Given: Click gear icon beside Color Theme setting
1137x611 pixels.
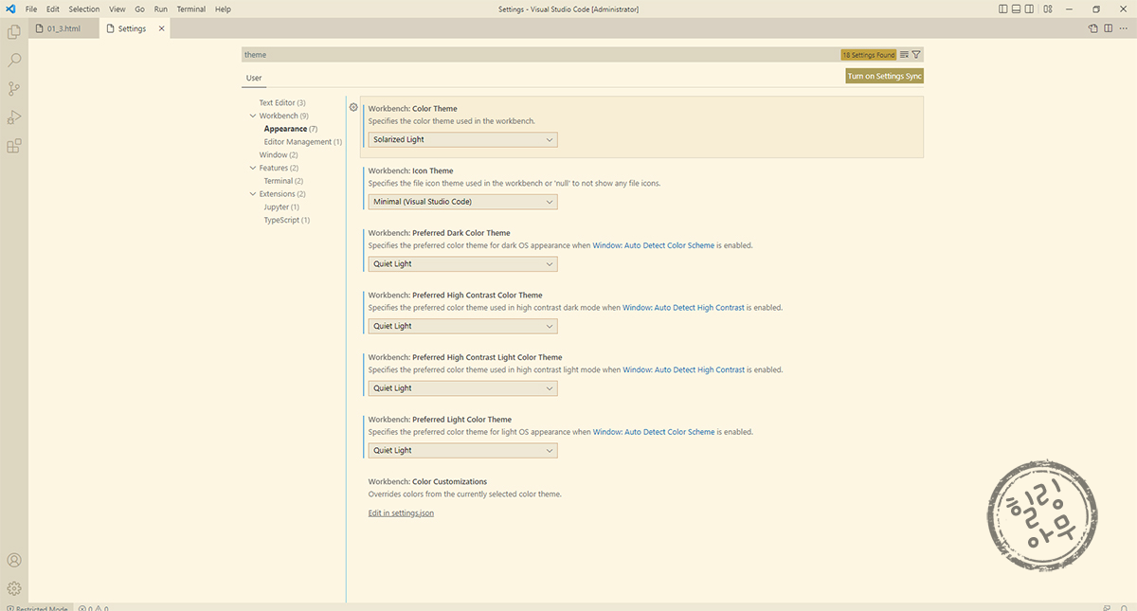Looking at the screenshot, I should (353, 107).
